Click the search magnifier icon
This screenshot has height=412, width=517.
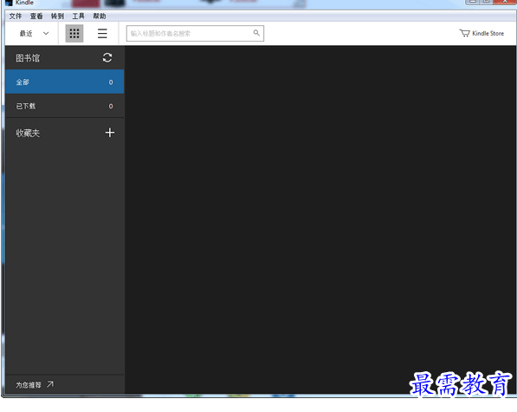click(256, 33)
